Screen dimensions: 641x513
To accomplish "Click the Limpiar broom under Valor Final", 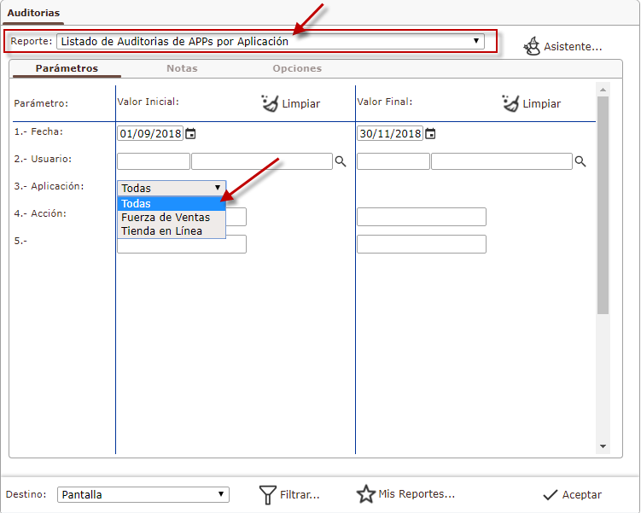I will click(510, 103).
